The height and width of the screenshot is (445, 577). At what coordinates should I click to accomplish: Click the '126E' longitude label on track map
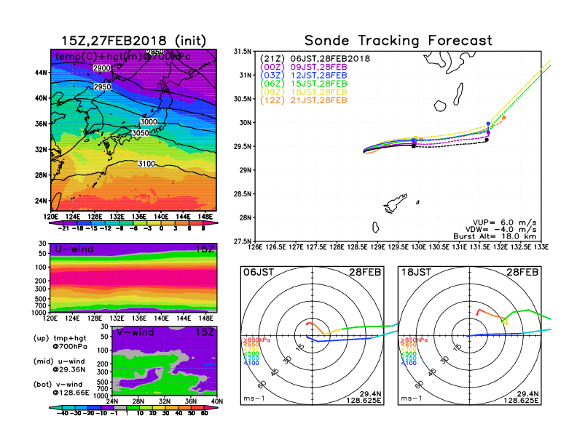pyautogui.click(x=255, y=247)
